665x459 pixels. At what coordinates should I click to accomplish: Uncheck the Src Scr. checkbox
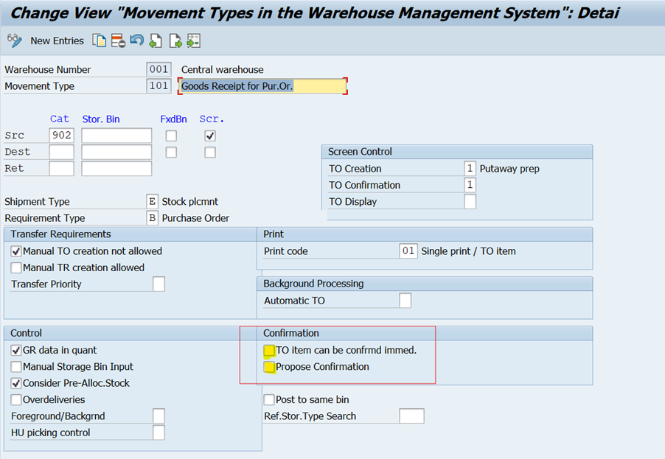pyautogui.click(x=210, y=136)
